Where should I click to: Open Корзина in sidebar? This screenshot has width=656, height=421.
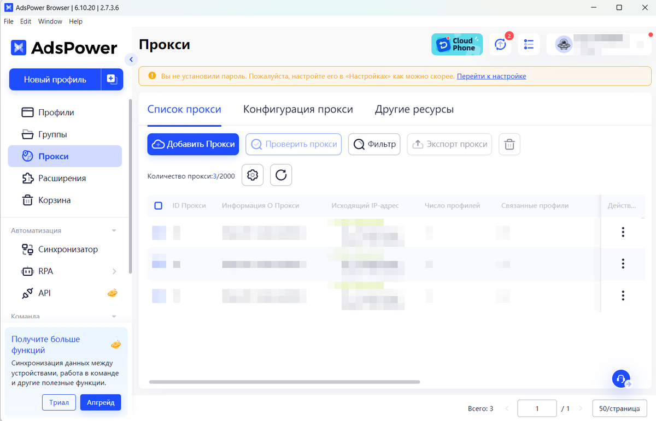(x=65, y=200)
